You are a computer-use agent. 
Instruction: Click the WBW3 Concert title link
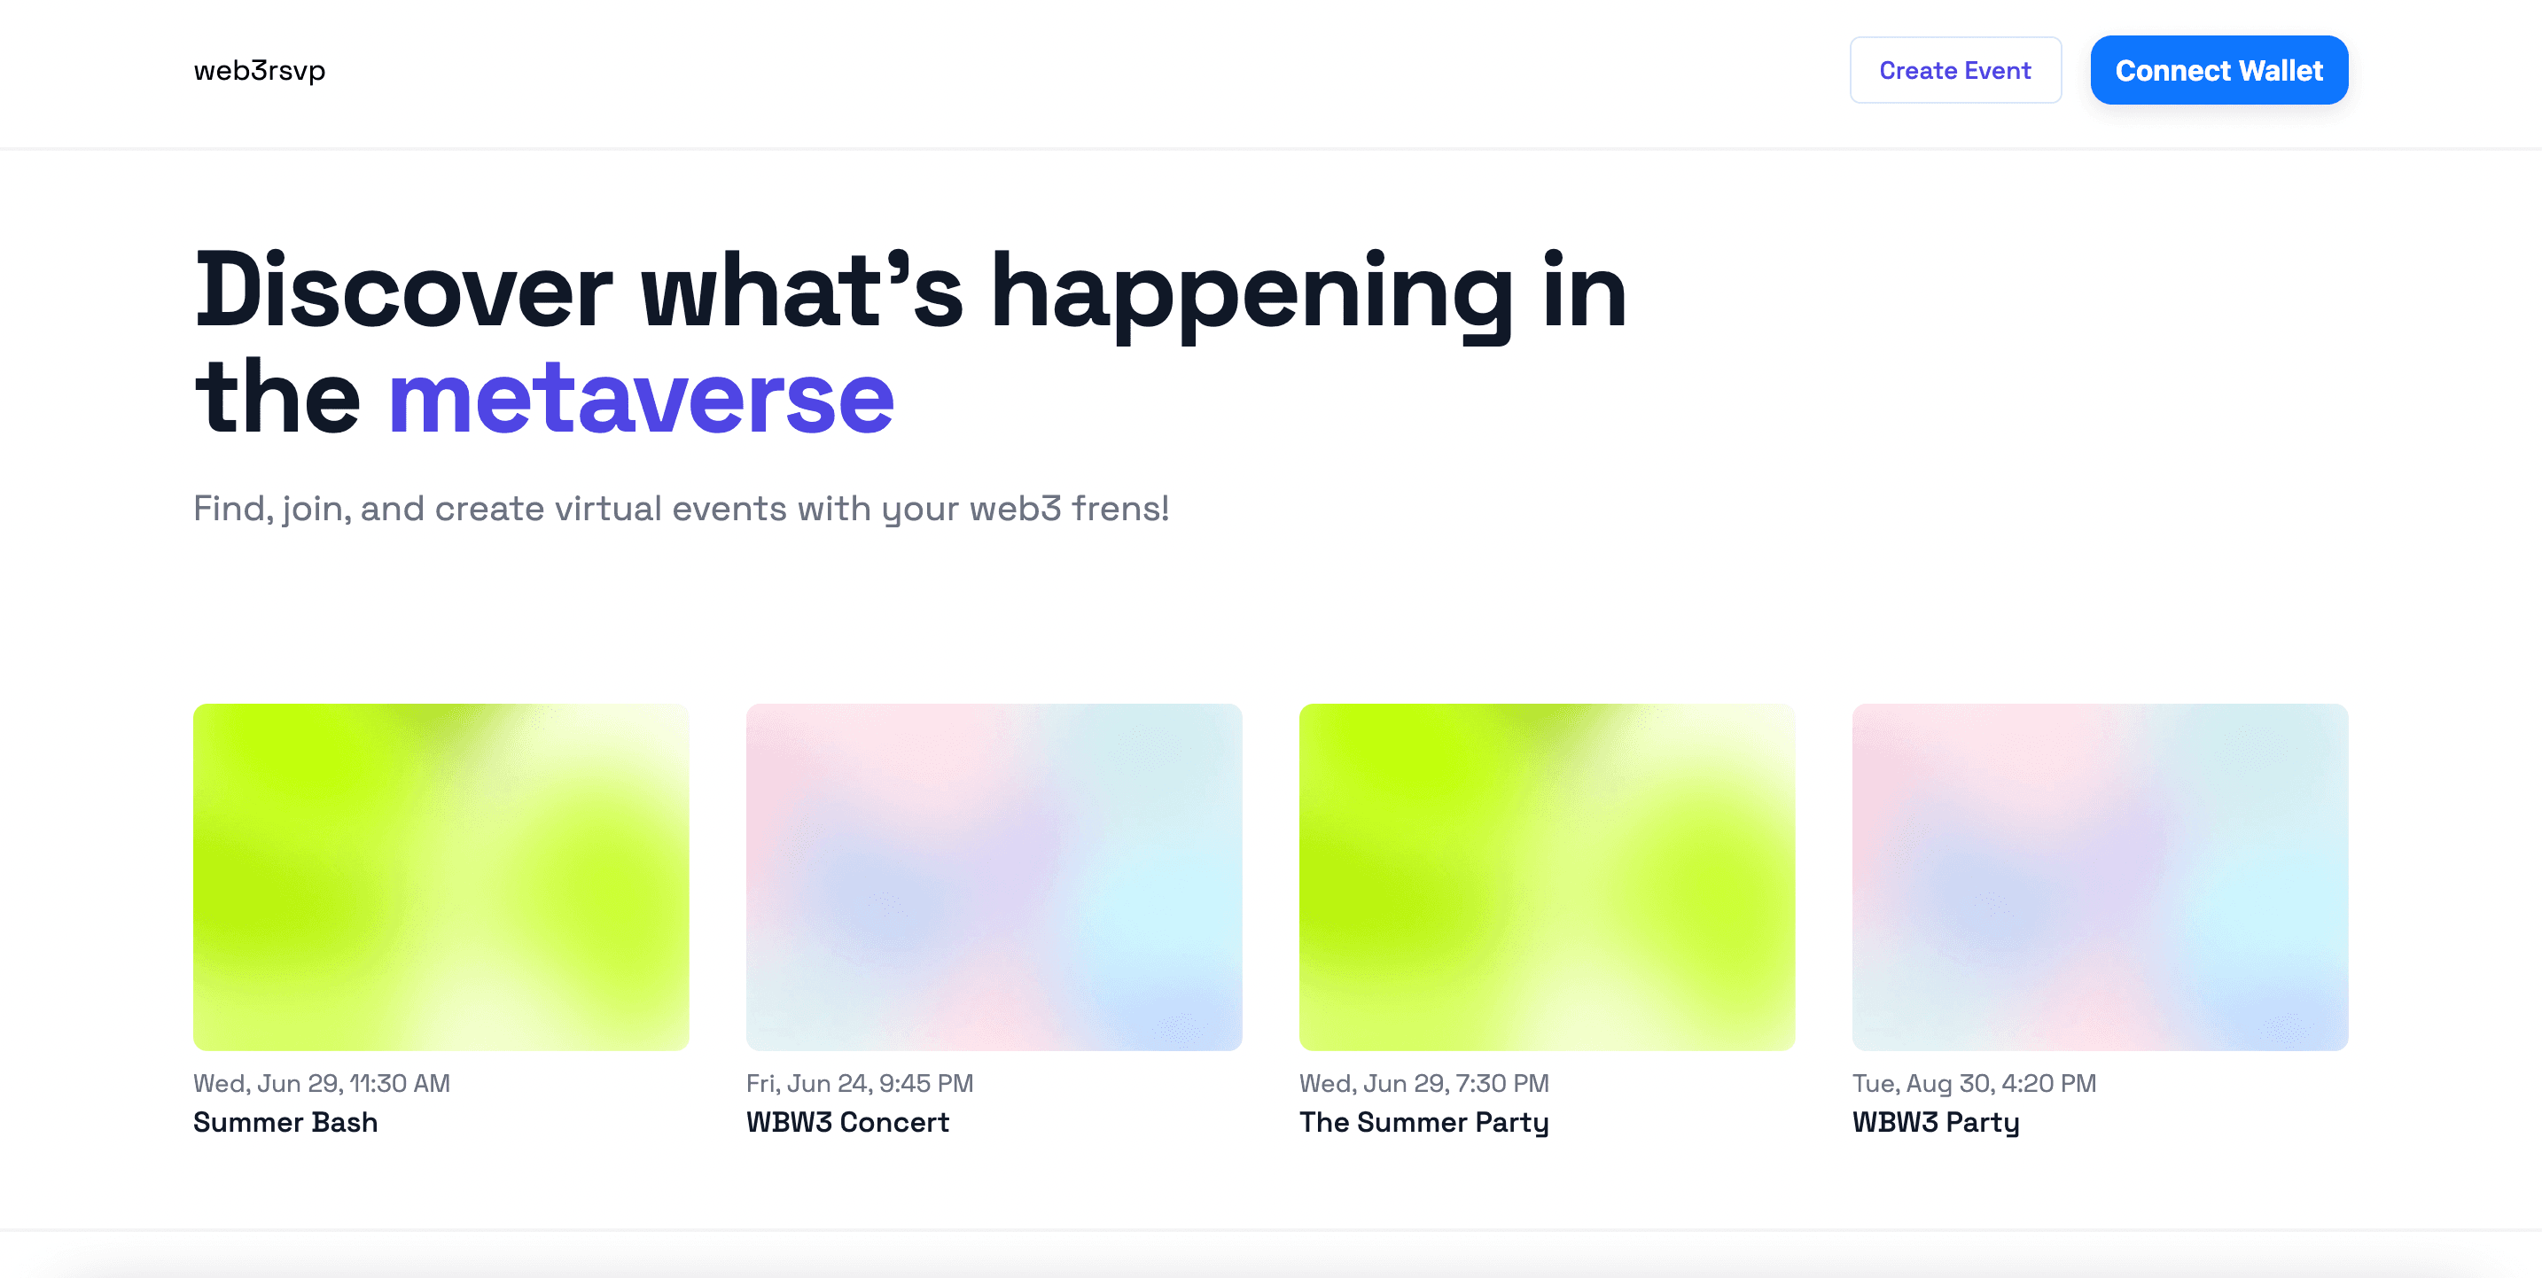click(847, 1122)
